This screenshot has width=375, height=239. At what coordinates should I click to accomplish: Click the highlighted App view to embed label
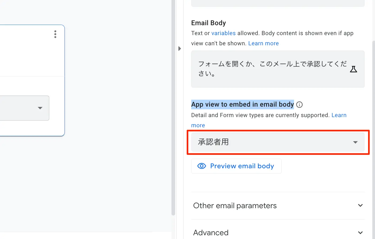click(x=242, y=104)
